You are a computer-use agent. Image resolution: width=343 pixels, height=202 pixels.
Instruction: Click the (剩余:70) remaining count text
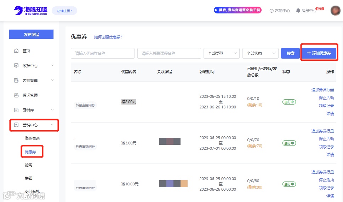[255, 146]
